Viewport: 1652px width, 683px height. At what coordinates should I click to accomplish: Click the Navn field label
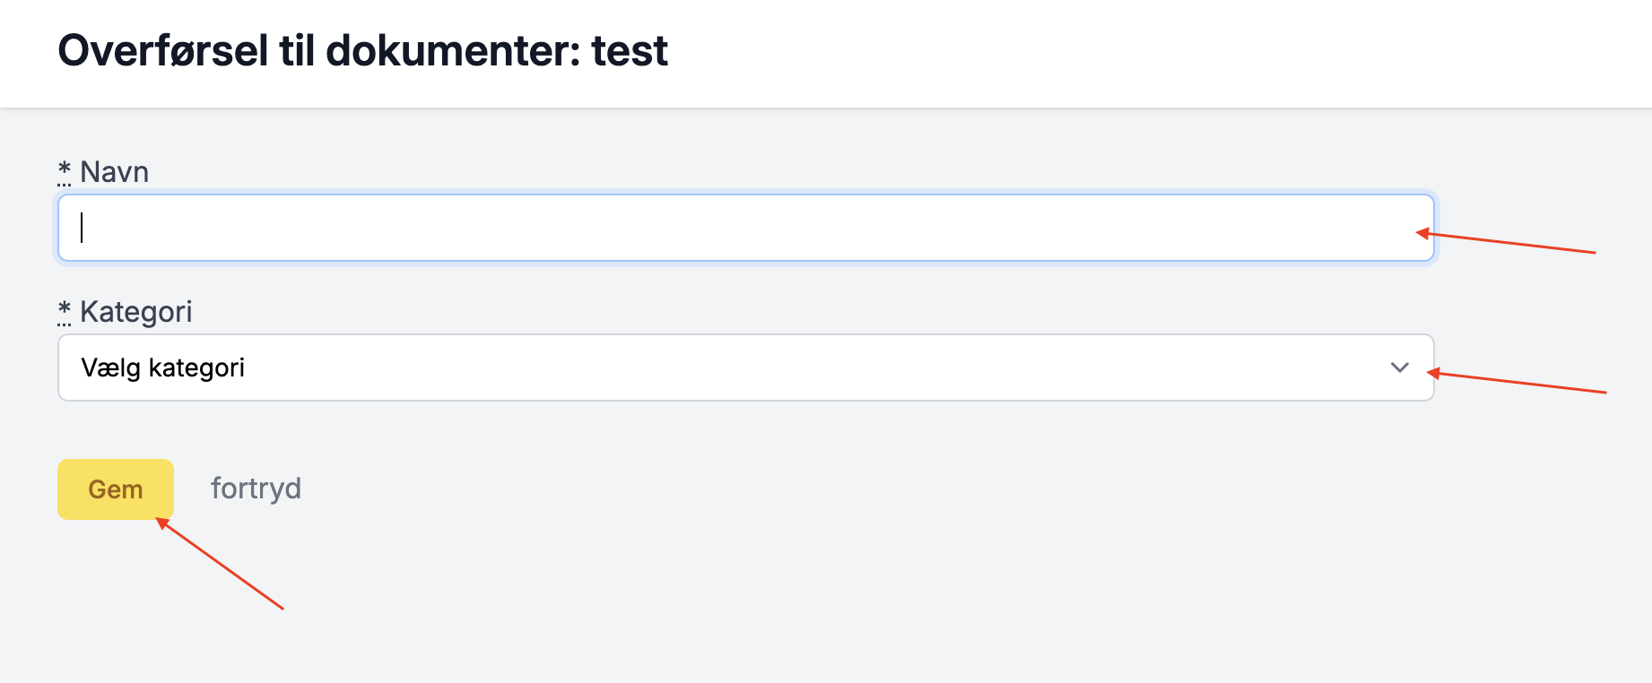coord(114,171)
